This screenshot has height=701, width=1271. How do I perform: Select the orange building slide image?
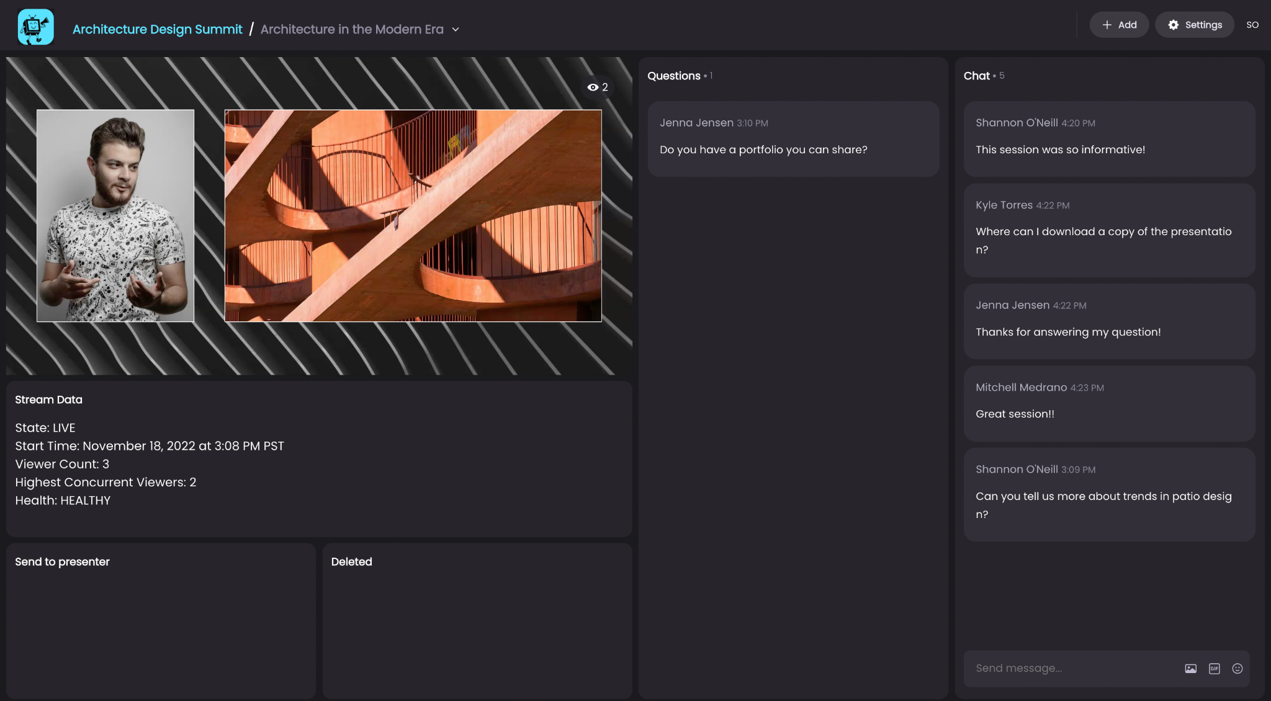413,216
